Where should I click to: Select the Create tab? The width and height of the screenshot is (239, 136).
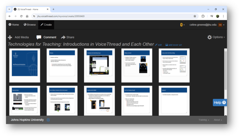tap(46, 25)
